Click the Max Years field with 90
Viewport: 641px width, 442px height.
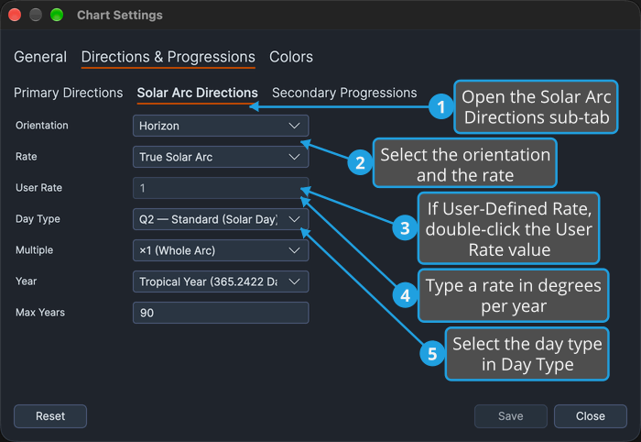coord(221,313)
